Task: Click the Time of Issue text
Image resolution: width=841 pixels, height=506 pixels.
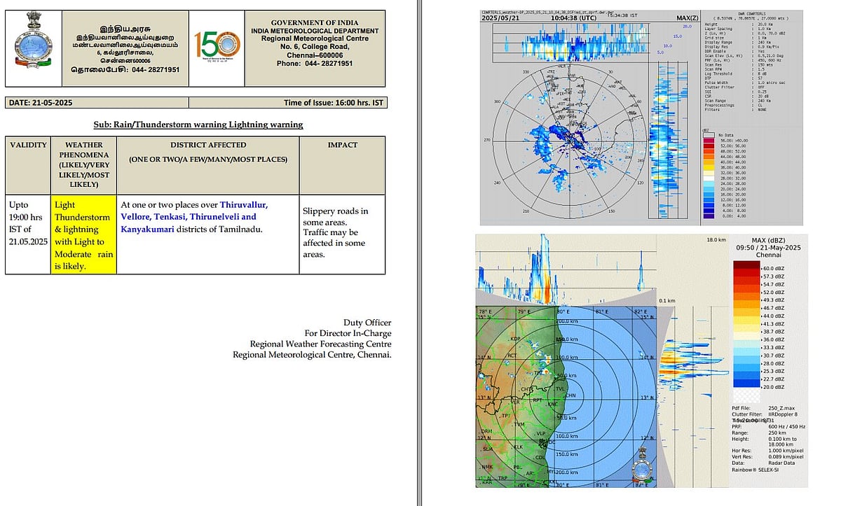Action: coord(334,103)
